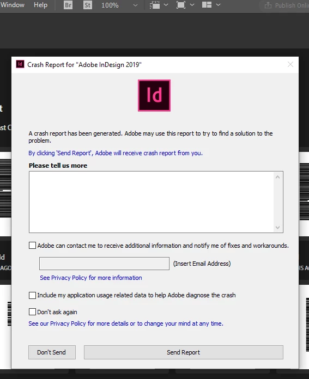Check Include my application usage data
This screenshot has height=379, width=309.
(x=32, y=295)
